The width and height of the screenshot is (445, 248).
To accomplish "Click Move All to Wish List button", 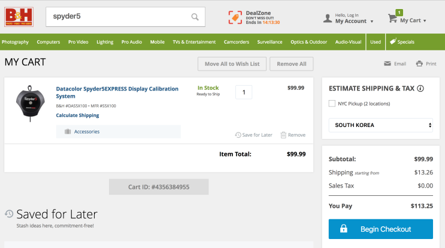I will (x=232, y=64).
